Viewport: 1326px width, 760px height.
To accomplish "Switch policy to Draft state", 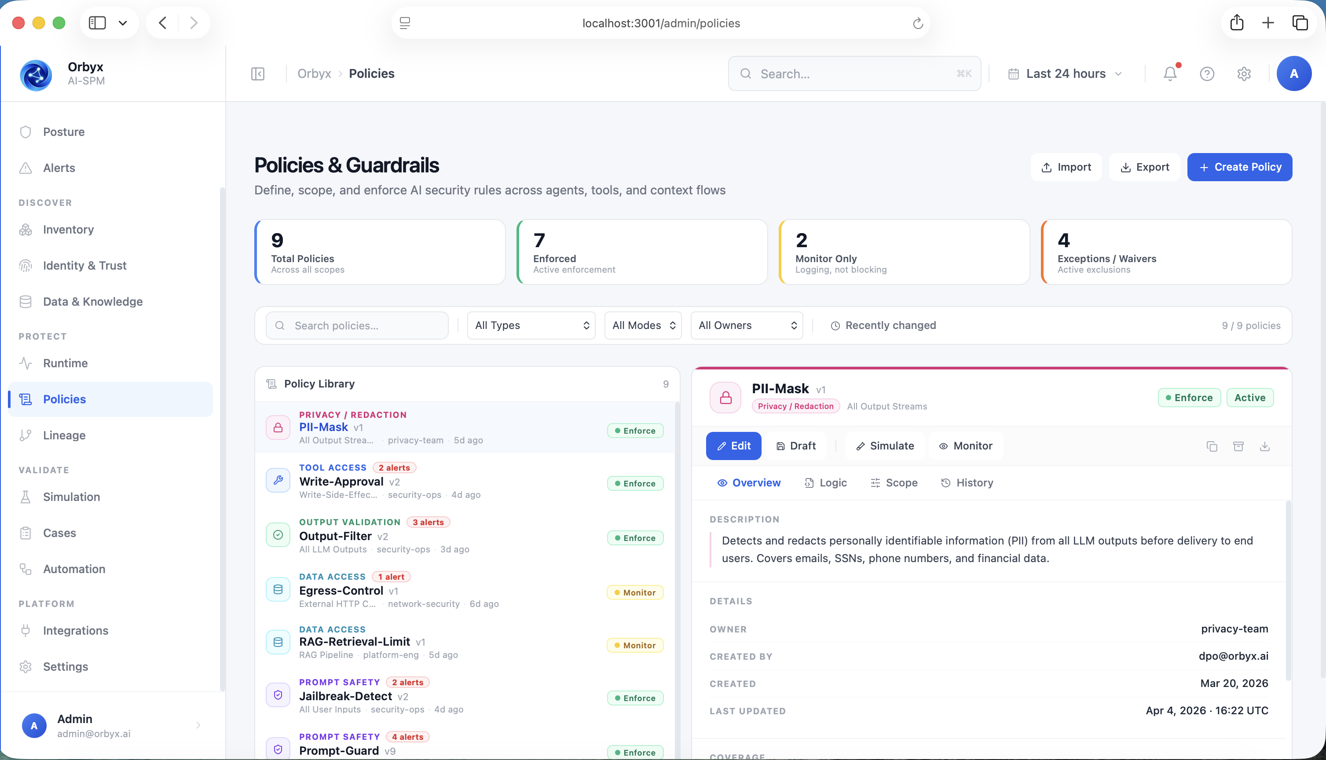I will (x=795, y=446).
